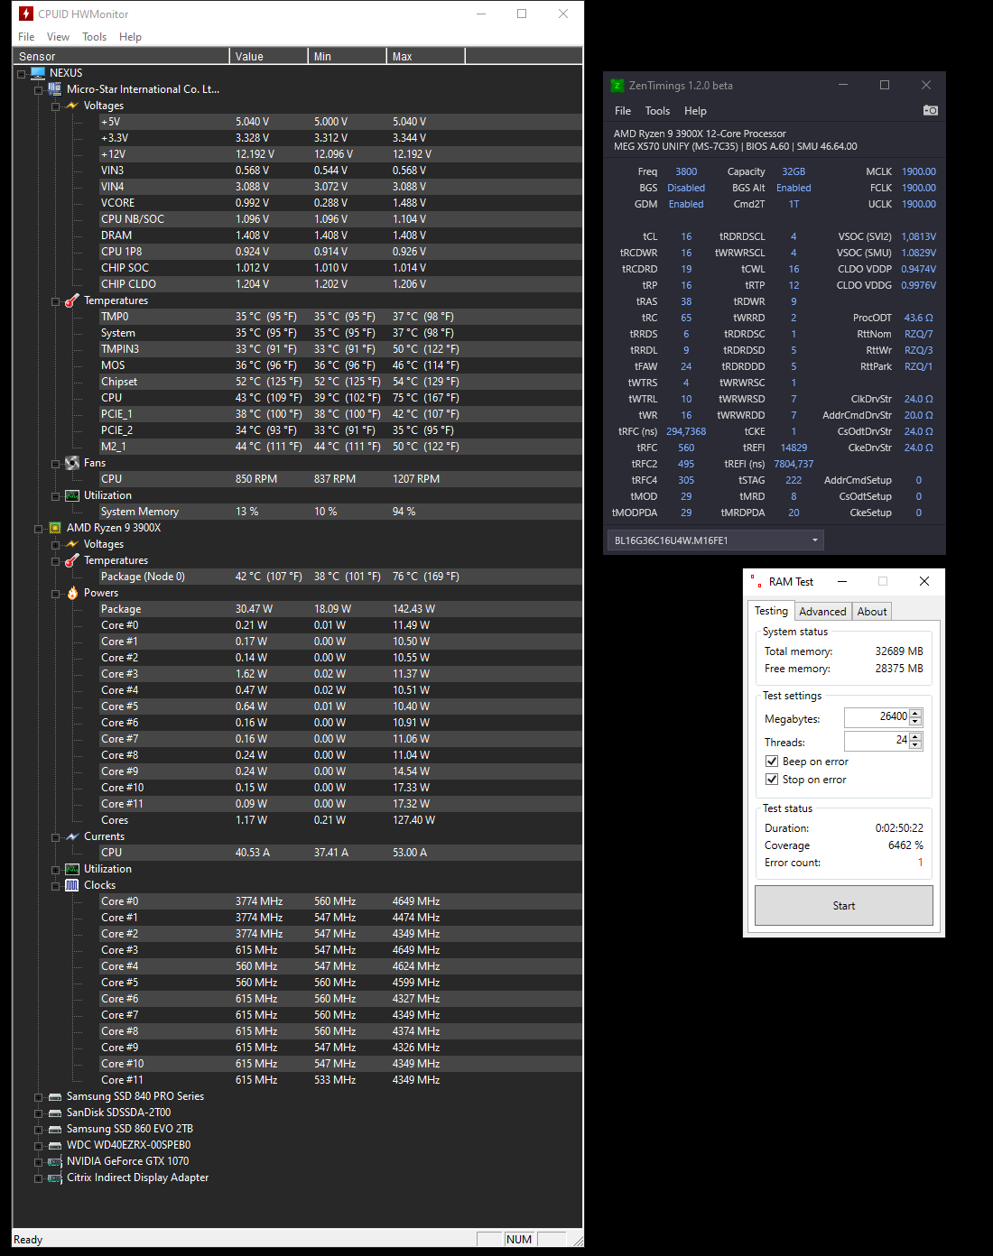Click the NVIDIA GeForce GTX 1070 icon

(55, 1161)
